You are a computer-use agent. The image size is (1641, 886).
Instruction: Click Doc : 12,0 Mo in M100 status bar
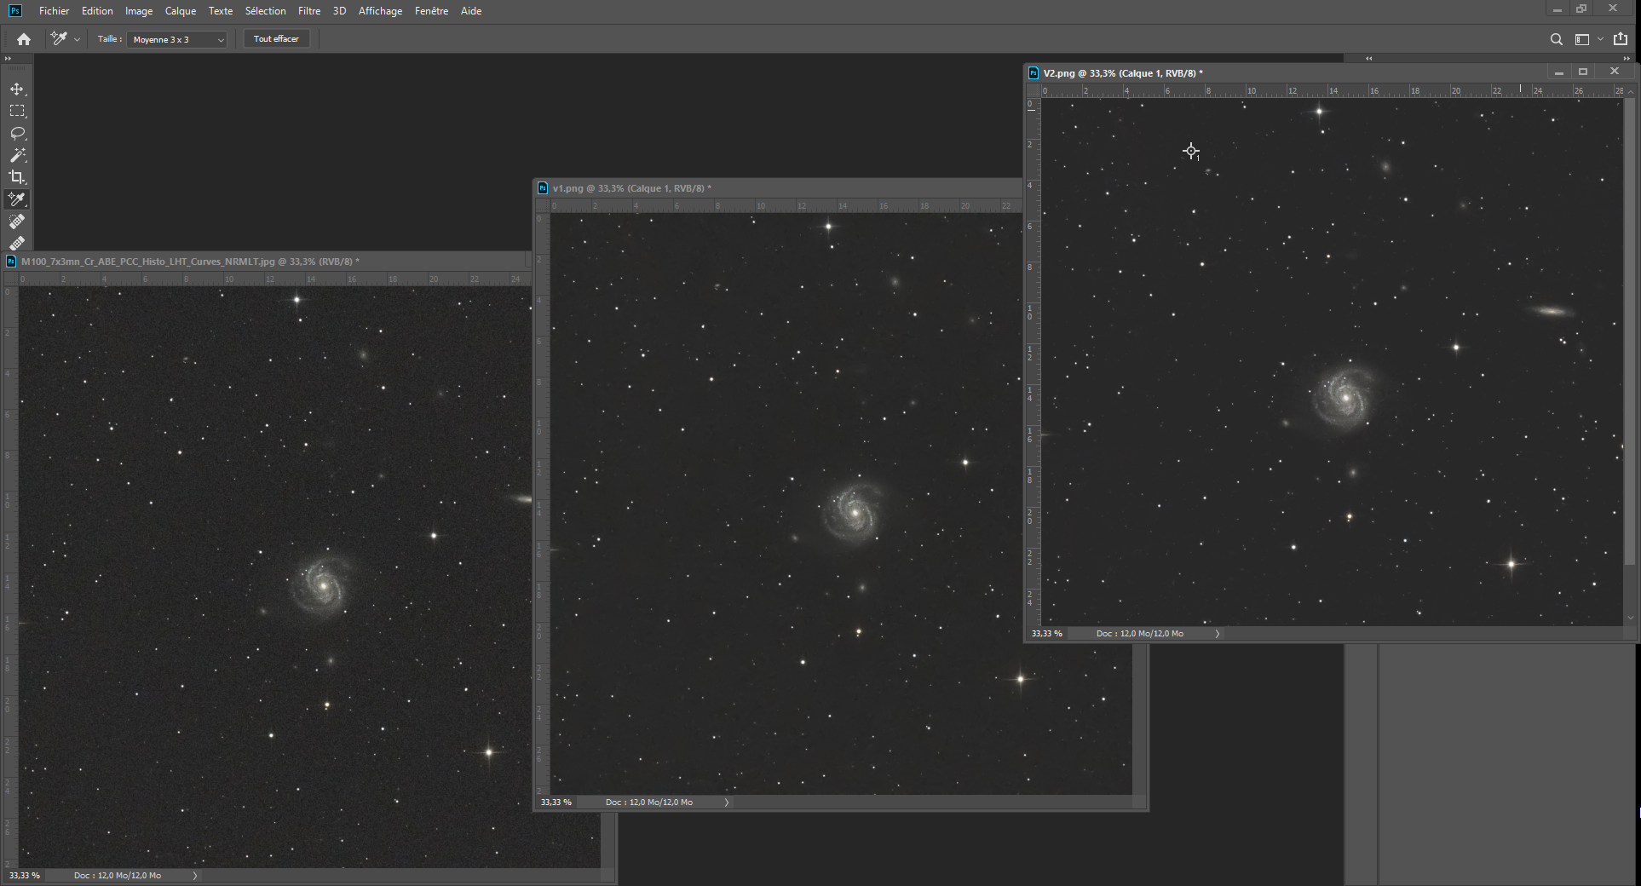118,876
